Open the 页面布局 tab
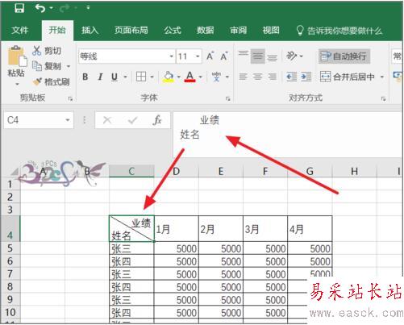The image size is (404, 325). coord(131,30)
